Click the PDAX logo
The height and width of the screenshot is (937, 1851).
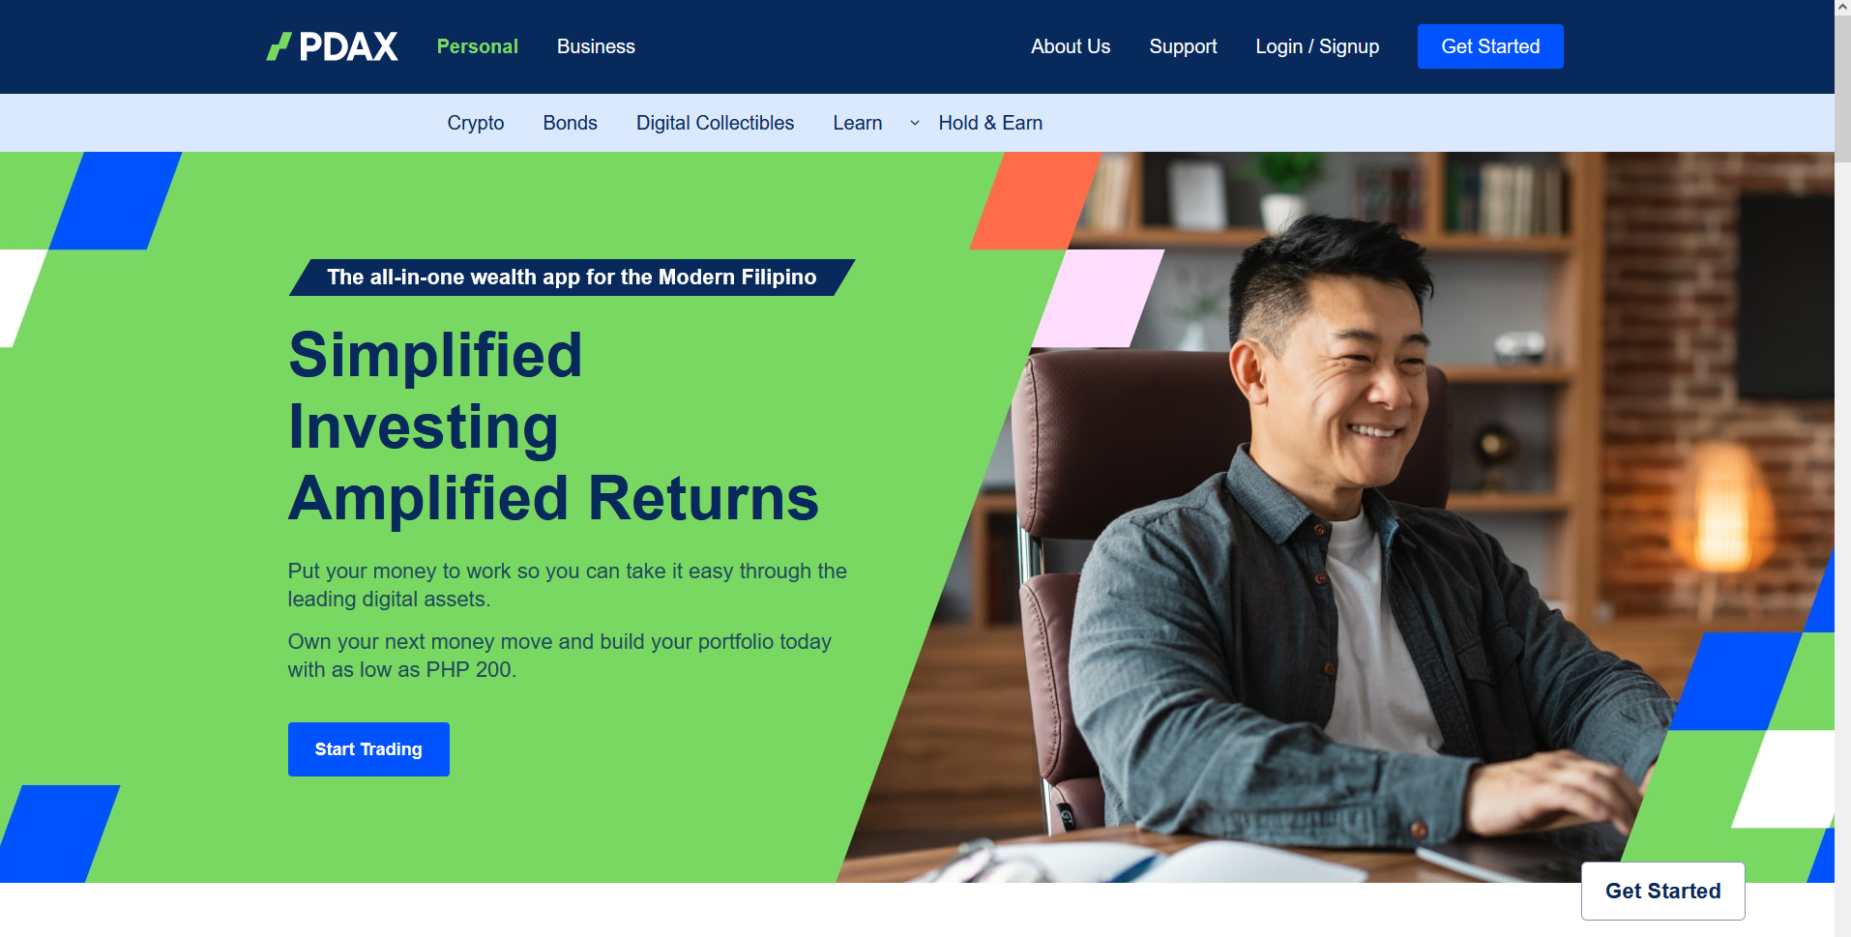pos(332,46)
